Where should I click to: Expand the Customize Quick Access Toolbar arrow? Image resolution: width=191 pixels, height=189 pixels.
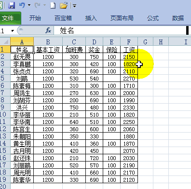point(74,6)
